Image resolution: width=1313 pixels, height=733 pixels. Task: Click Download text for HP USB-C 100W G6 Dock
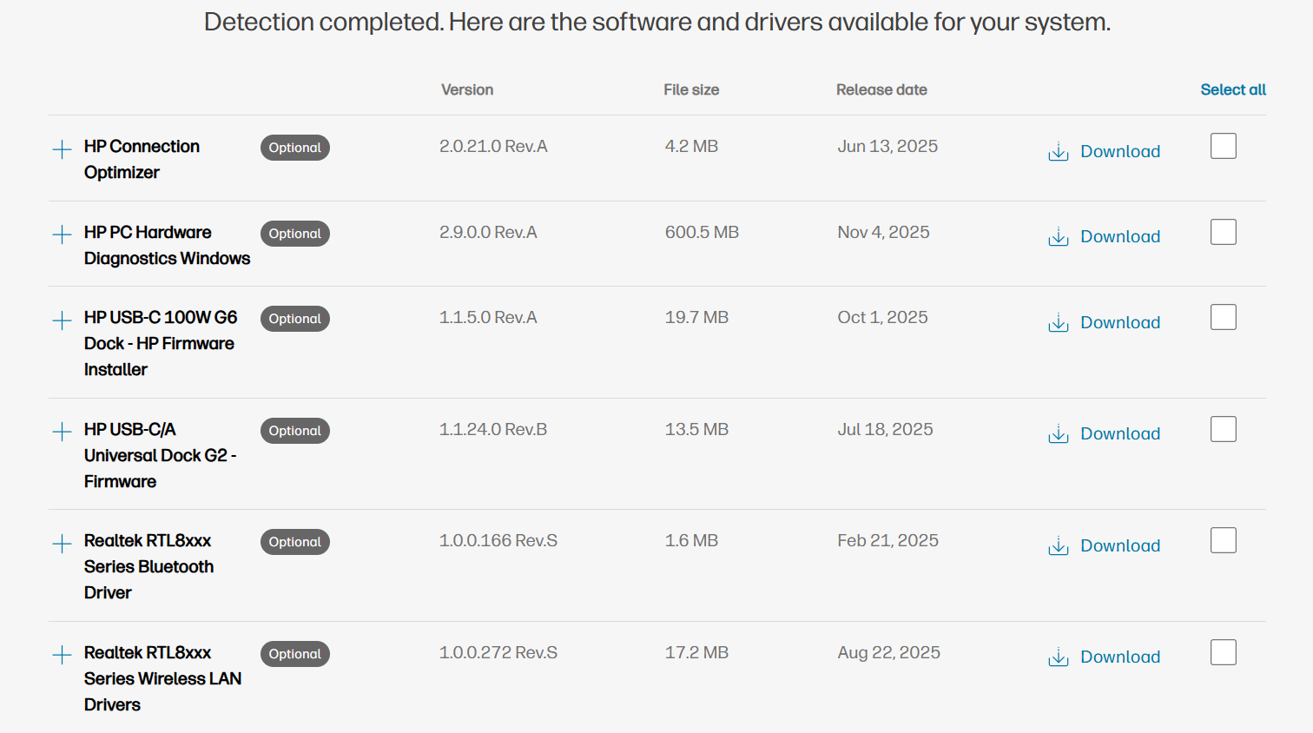click(1120, 322)
